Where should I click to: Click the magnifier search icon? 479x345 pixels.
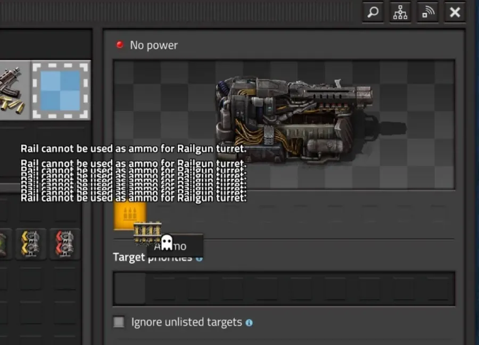[373, 13]
